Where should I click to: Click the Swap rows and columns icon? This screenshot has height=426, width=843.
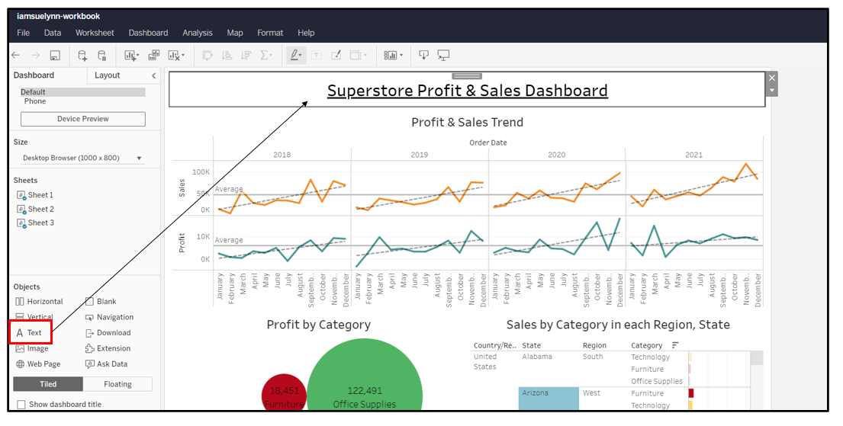click(207, 55)
